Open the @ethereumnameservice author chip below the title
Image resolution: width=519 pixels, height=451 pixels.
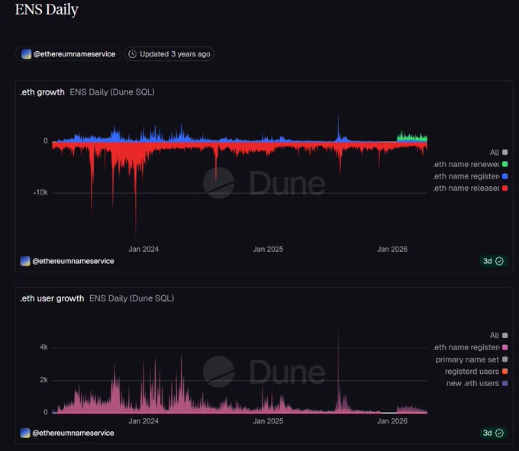coord(69,54)
